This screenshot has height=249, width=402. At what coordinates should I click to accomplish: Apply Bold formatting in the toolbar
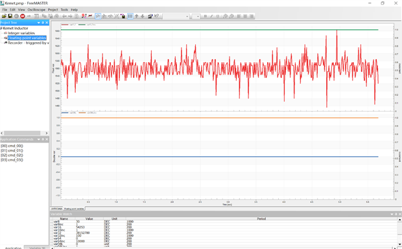point(205,16)
